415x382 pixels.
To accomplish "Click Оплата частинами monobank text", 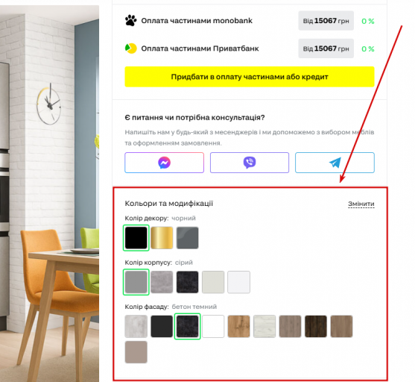I will point(197,21).
